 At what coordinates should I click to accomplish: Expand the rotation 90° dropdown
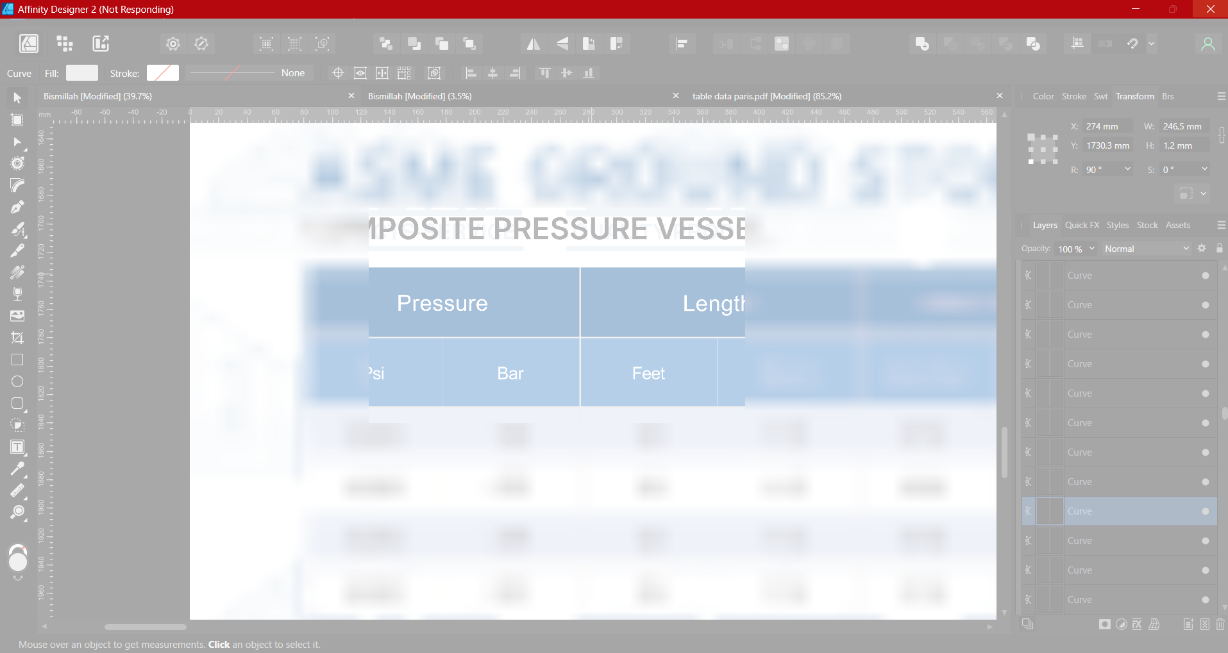1128,169
